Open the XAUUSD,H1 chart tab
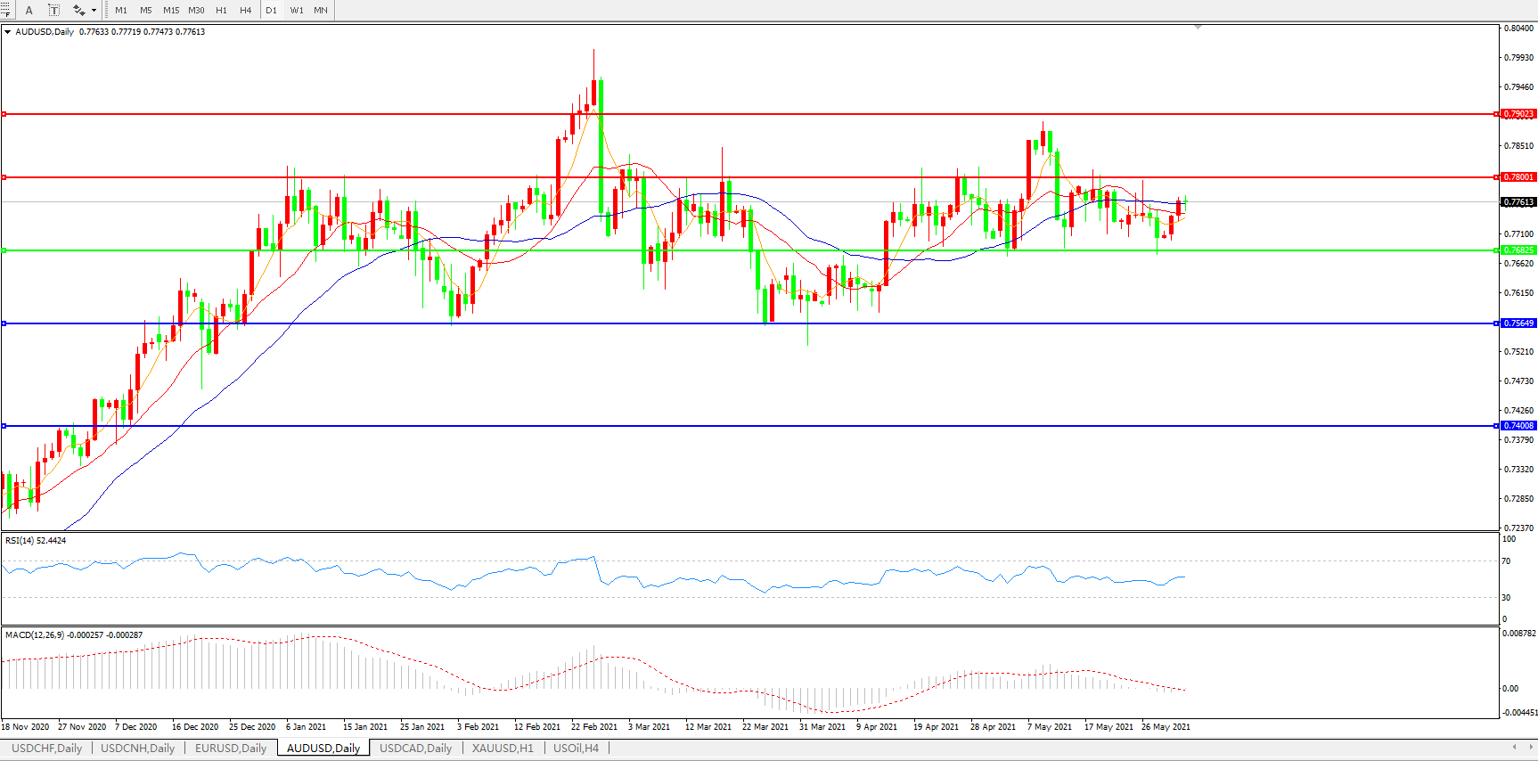This screenshot has width=1538, height=761. [x=503, y=748]
